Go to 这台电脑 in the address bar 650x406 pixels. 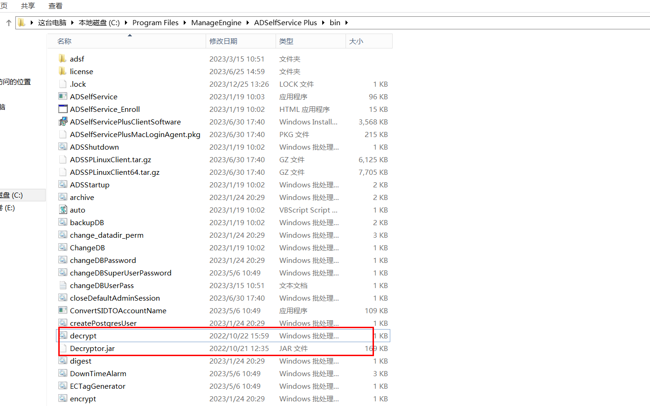[x=52, y=22]
